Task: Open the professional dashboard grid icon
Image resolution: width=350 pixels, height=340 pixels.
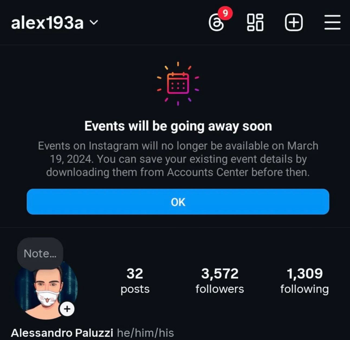Action: click(255, 22)
